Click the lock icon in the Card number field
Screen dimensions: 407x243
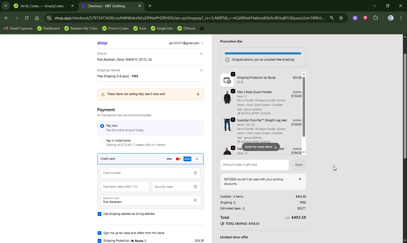pos(195,173)
